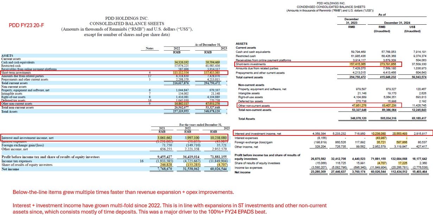Viewport: 433px width, 215px height.
Task: Select total non-current assets value 89,386,084
Action: point(389,110)
